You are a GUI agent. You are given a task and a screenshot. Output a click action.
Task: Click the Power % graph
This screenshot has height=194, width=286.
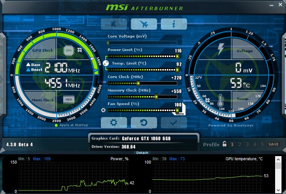point(73,176)
